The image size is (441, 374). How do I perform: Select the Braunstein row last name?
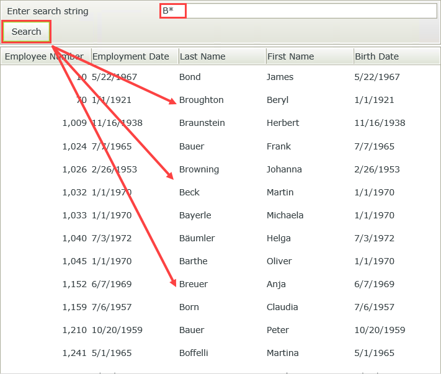pos(202,123)
